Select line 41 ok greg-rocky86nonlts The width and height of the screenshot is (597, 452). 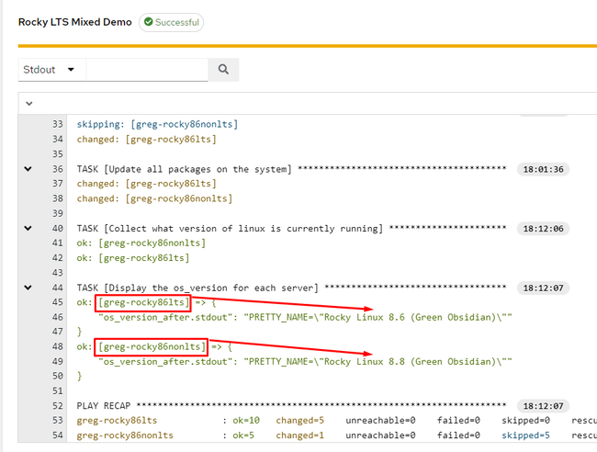(x=141, y=243)
